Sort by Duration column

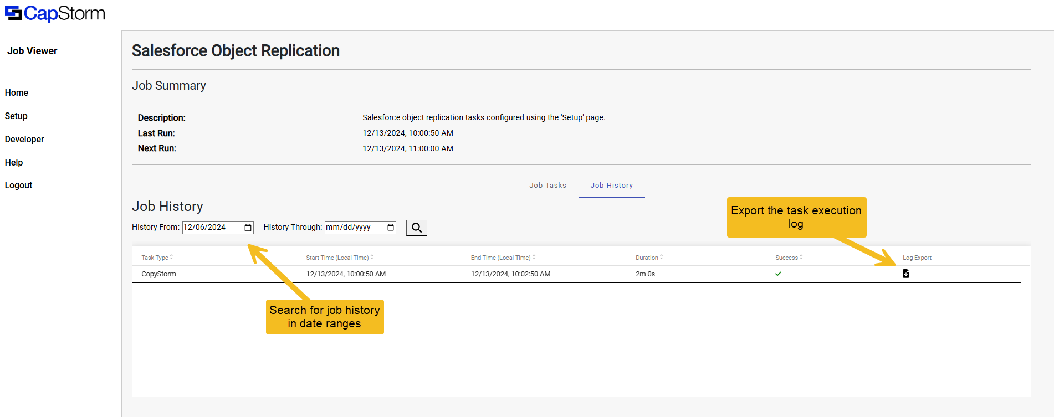pos(649,258)
